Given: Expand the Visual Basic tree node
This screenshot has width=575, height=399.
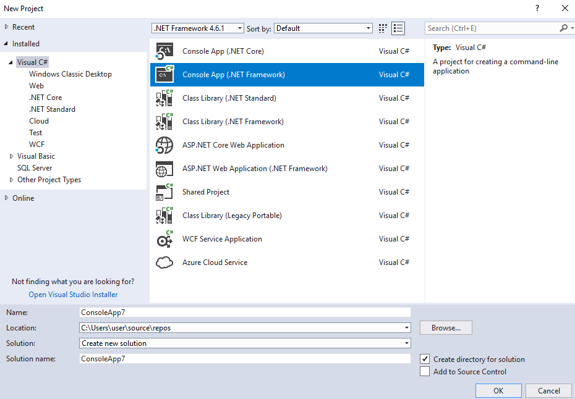Looking at the screenshot, I should [11, 156].
